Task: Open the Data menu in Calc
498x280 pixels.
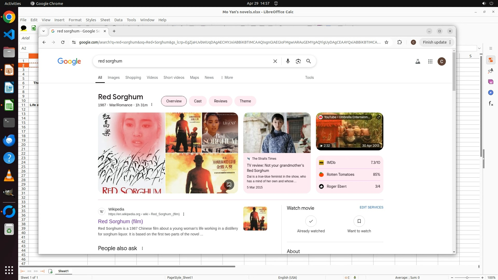Action: [118, 20]
